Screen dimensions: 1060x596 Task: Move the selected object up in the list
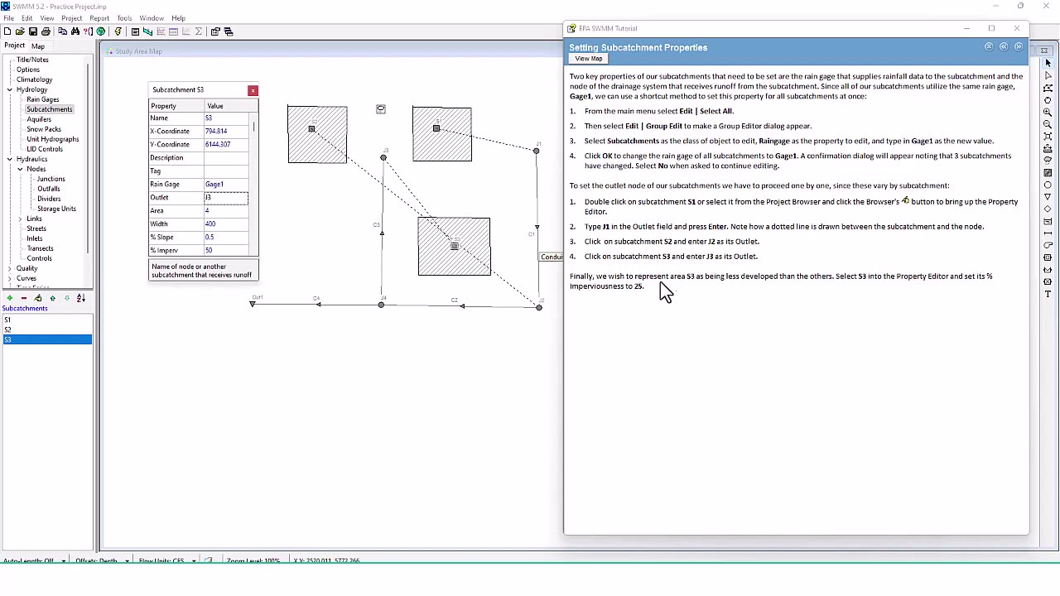pyautogui.click(x=52, y=298)
